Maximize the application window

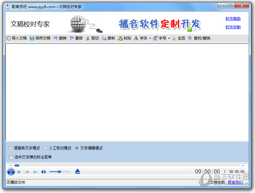[x=230, y=6]
